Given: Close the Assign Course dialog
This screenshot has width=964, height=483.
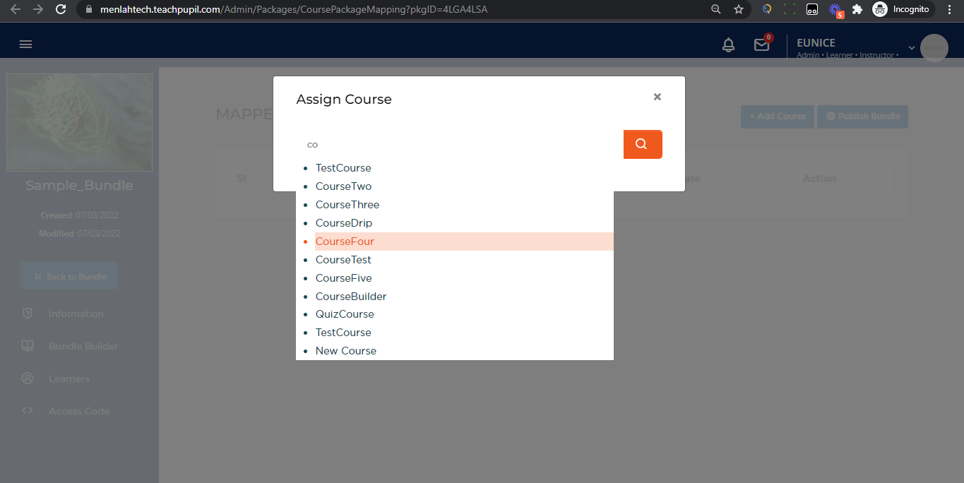Looking at the screenshot, I should coord(657,97).
